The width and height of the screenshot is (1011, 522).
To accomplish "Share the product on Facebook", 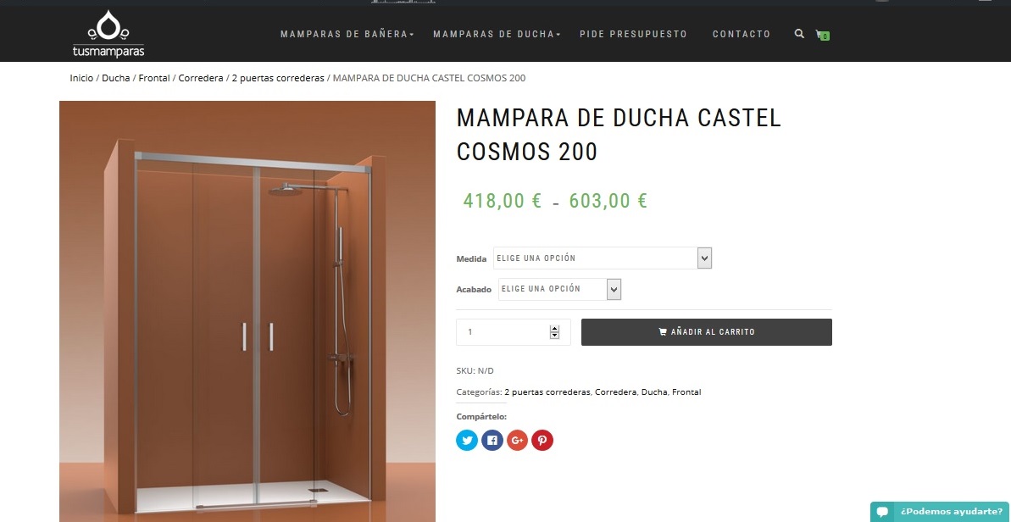I will tap(492, 440).
